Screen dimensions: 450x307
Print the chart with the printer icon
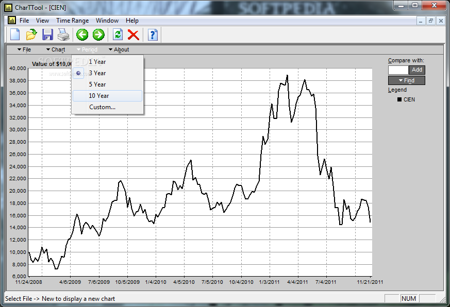(x=63, y=35)
